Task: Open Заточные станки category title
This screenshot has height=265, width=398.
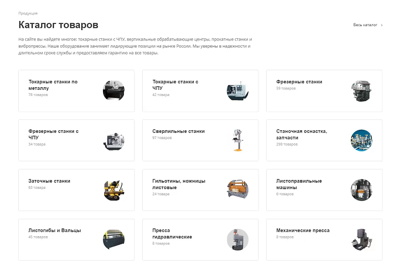Action: (49, 181)
